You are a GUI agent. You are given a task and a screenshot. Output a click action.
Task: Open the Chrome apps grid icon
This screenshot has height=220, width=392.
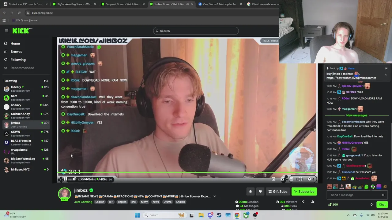click(x=4, y=20)
